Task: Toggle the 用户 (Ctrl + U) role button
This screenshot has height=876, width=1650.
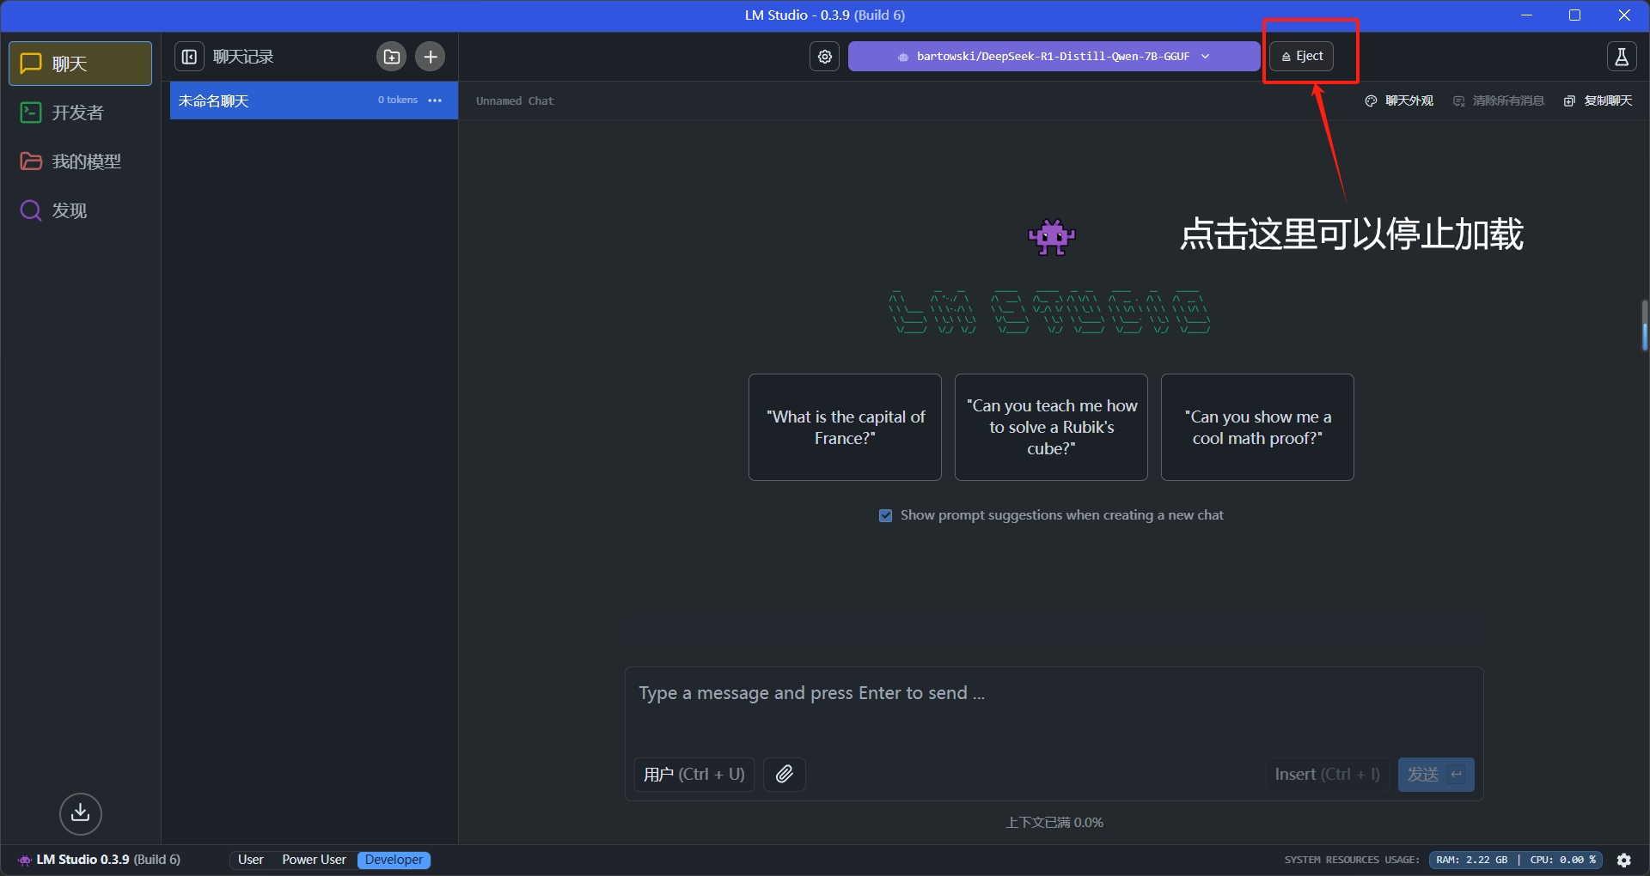Action: tap(694, 775)
